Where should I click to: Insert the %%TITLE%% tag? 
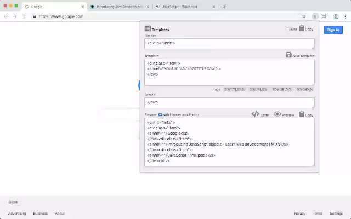[235, 89]
